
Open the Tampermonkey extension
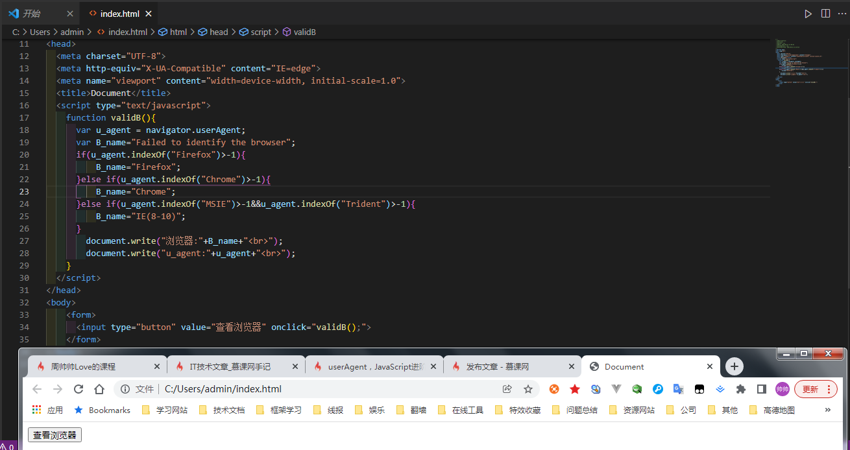[x=699, y=389]
